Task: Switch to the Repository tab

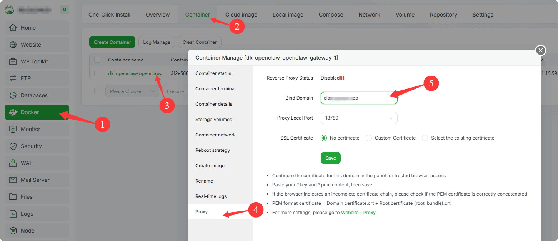Action: point(443,15)
